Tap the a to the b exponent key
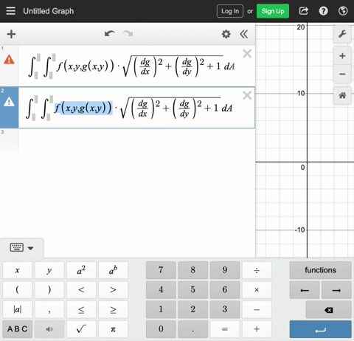The height and width of the screenshot is (341, 354). (x=113, y=270)
